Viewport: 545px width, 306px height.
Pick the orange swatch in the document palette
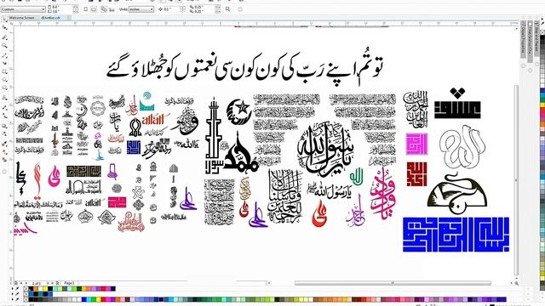pyautogui.click(x=36, y=289)
